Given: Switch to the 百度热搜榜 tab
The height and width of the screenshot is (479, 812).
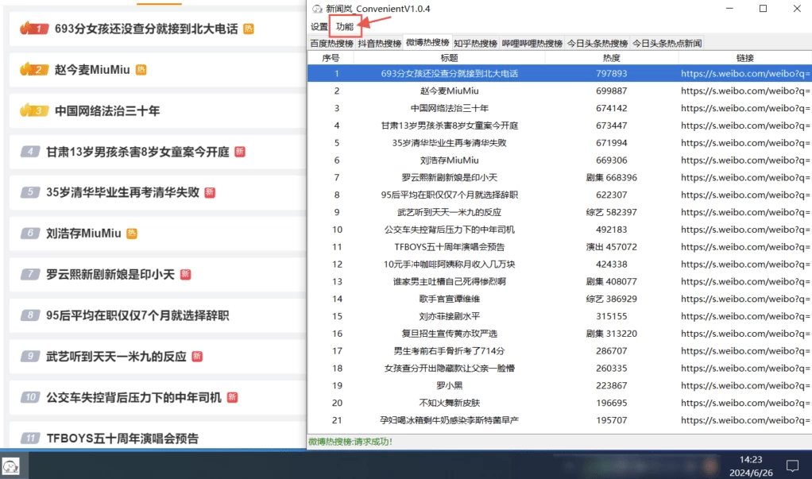Looking at the screenshot, I should pyautogui.click(x=331, y=44).
